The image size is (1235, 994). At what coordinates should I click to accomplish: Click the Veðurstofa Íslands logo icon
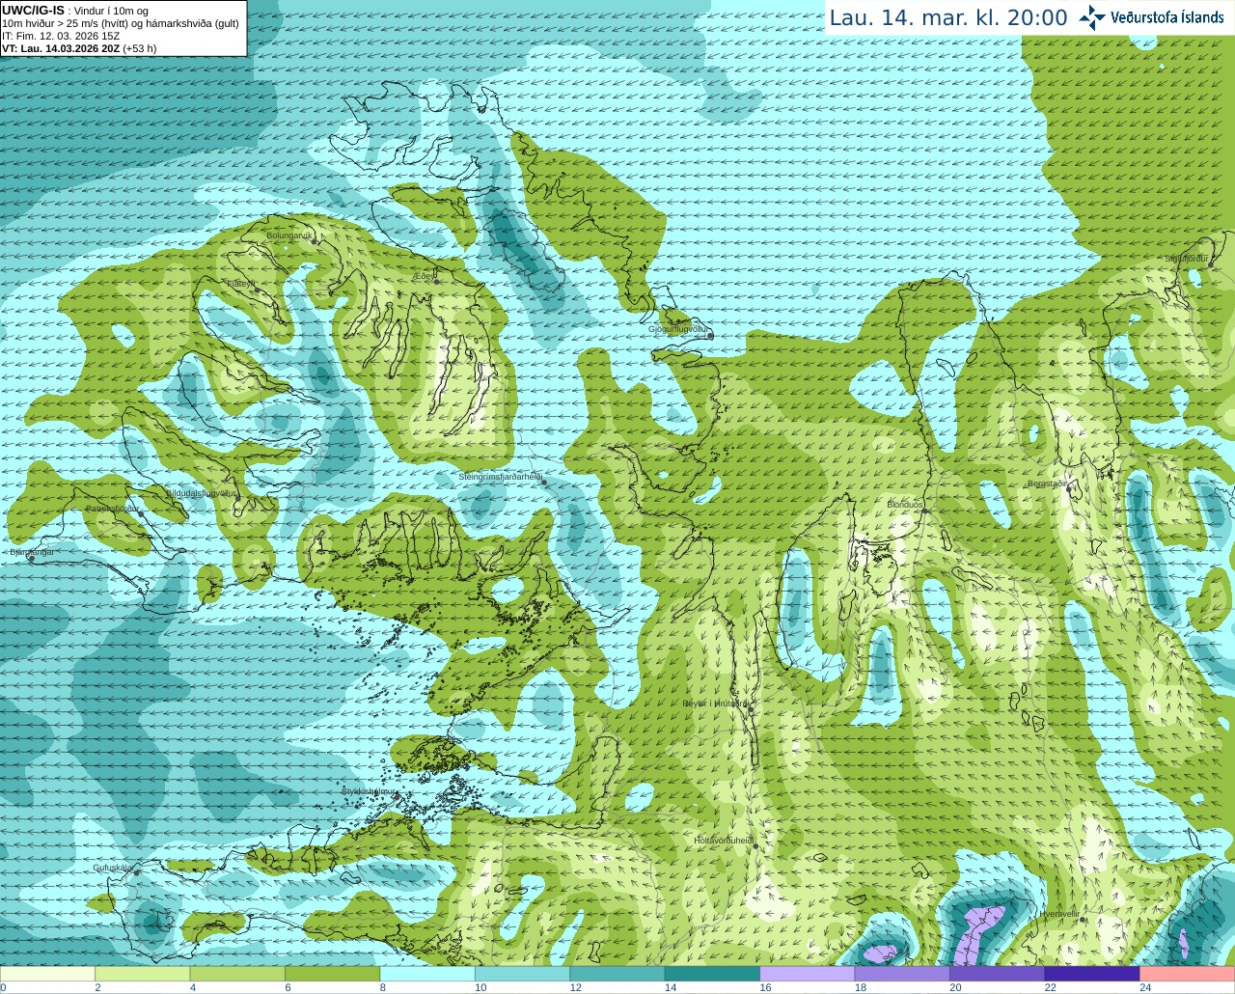point(1092,17)
